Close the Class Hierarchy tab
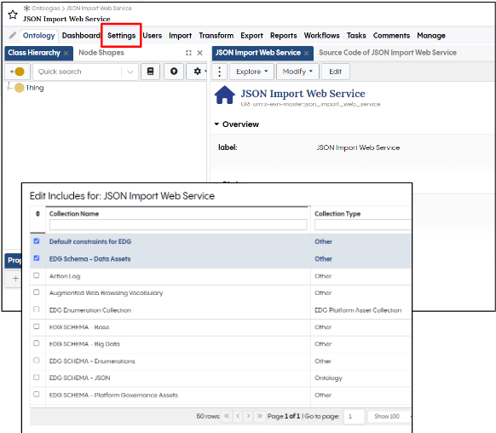The height and width of the screenshot is (433, 496). 66,53
